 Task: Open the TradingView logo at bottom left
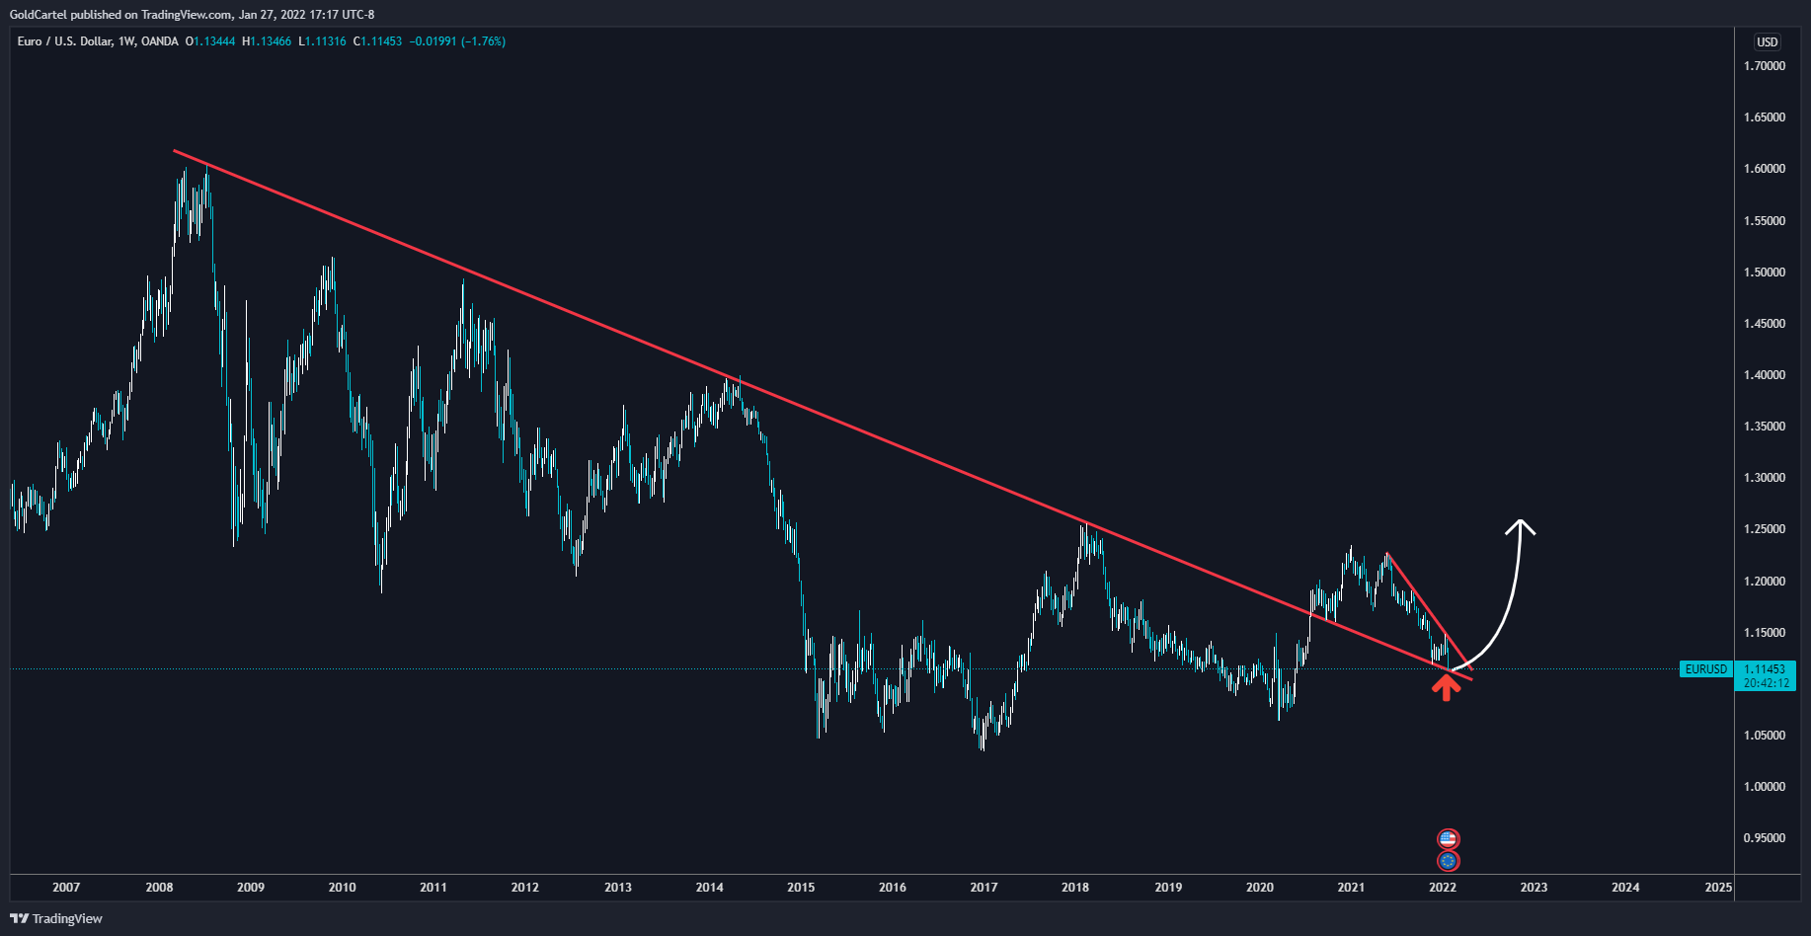coord(56,918)
